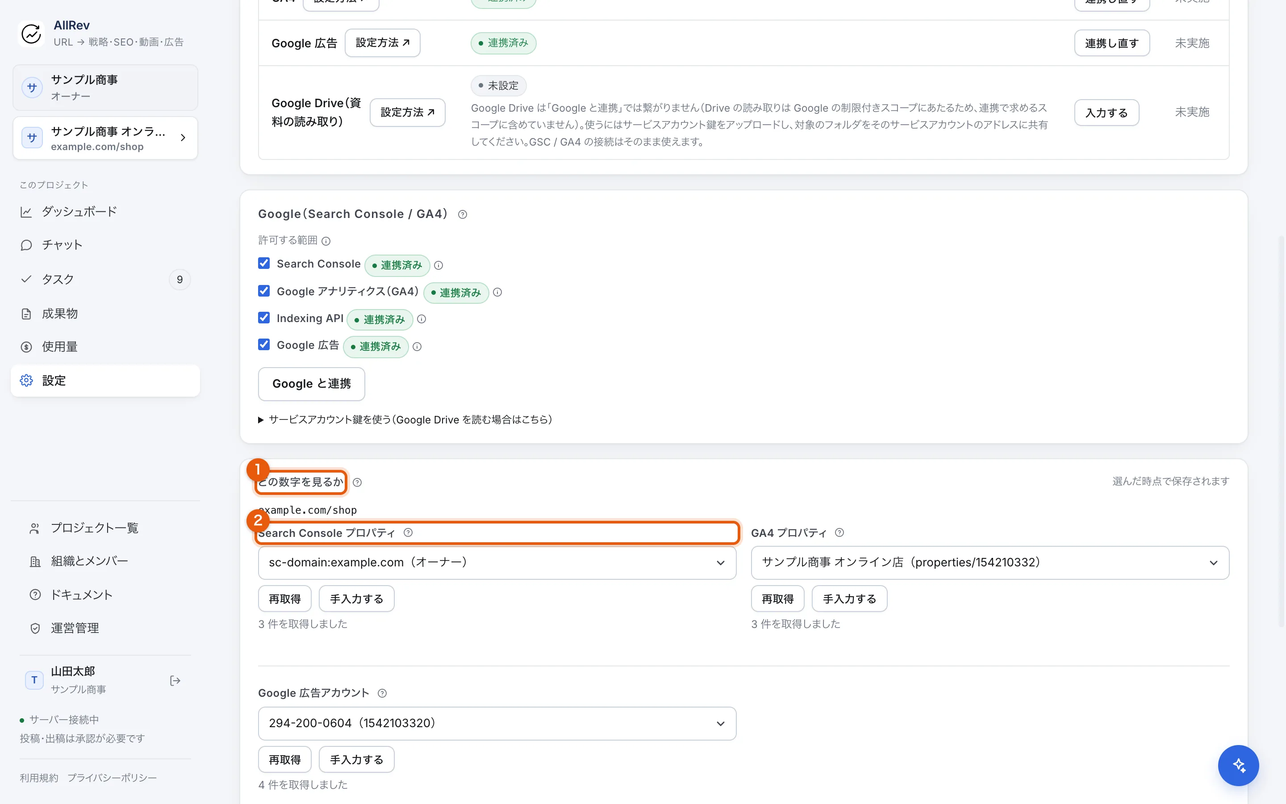Viewport: 1286px width, 804px height.
Task: Click info icon next to 許可する範囲
Action: pyautogui.click(x=326, y=241)
